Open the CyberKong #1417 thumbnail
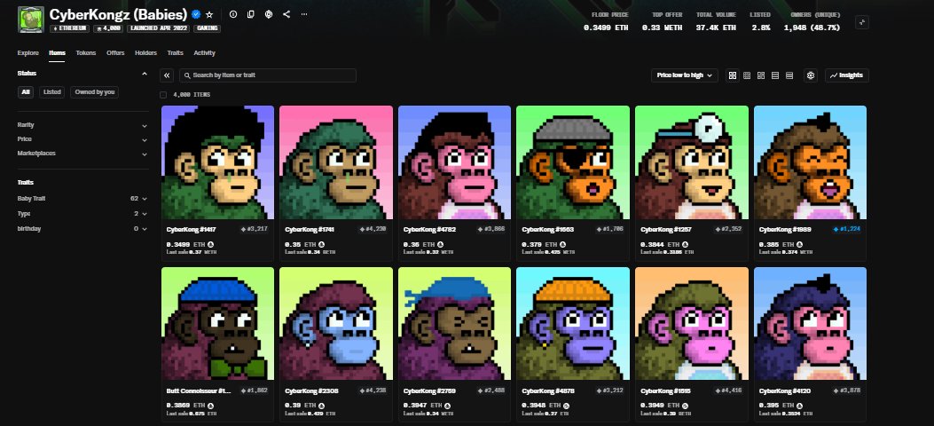 click(218, 162)
